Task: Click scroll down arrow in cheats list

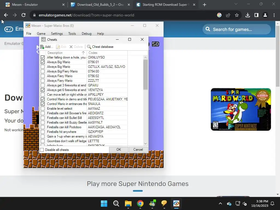Action: tap(145, 144)
